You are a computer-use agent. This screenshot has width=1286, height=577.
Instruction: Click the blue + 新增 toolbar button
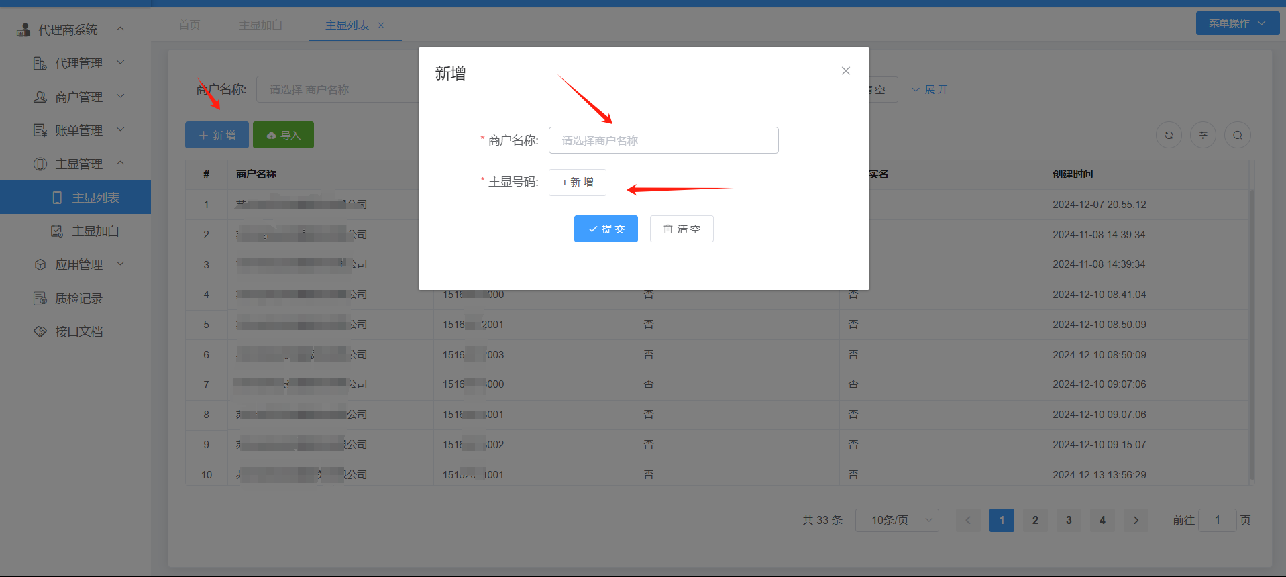[x=217, y=135]
